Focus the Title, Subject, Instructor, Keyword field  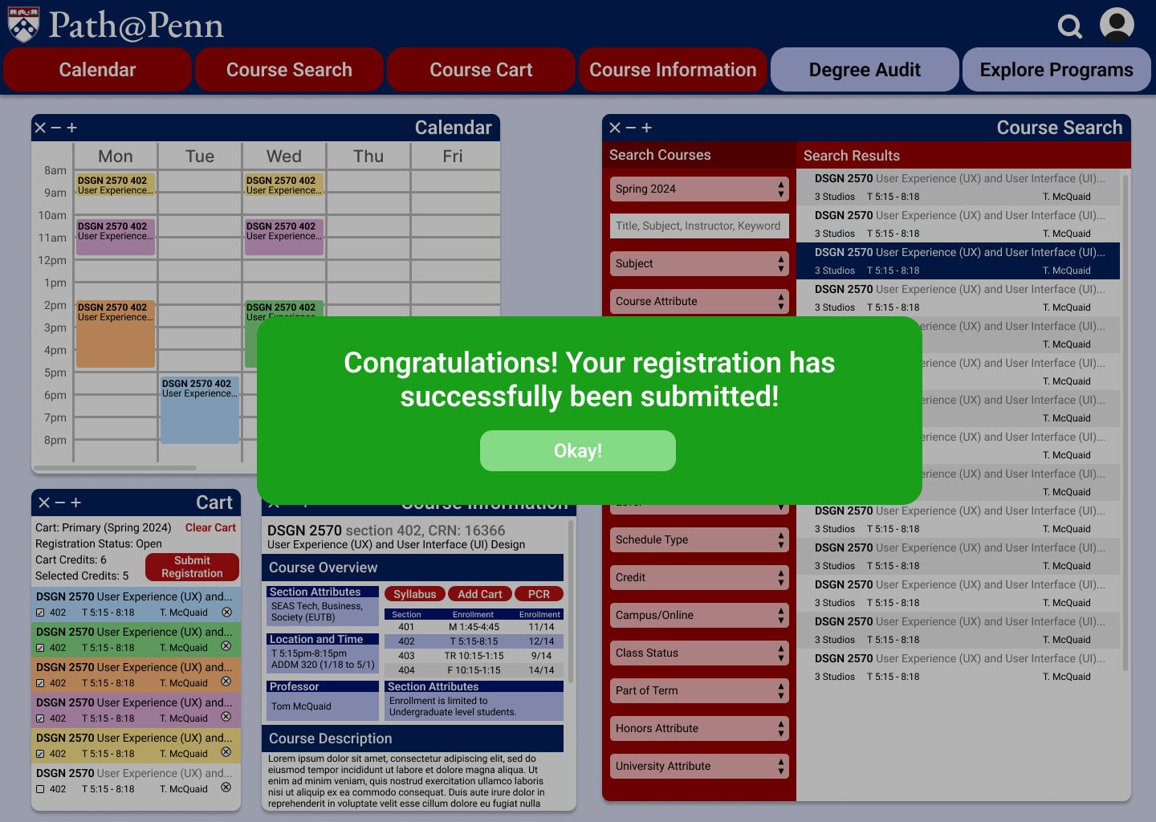pos(699,226)
